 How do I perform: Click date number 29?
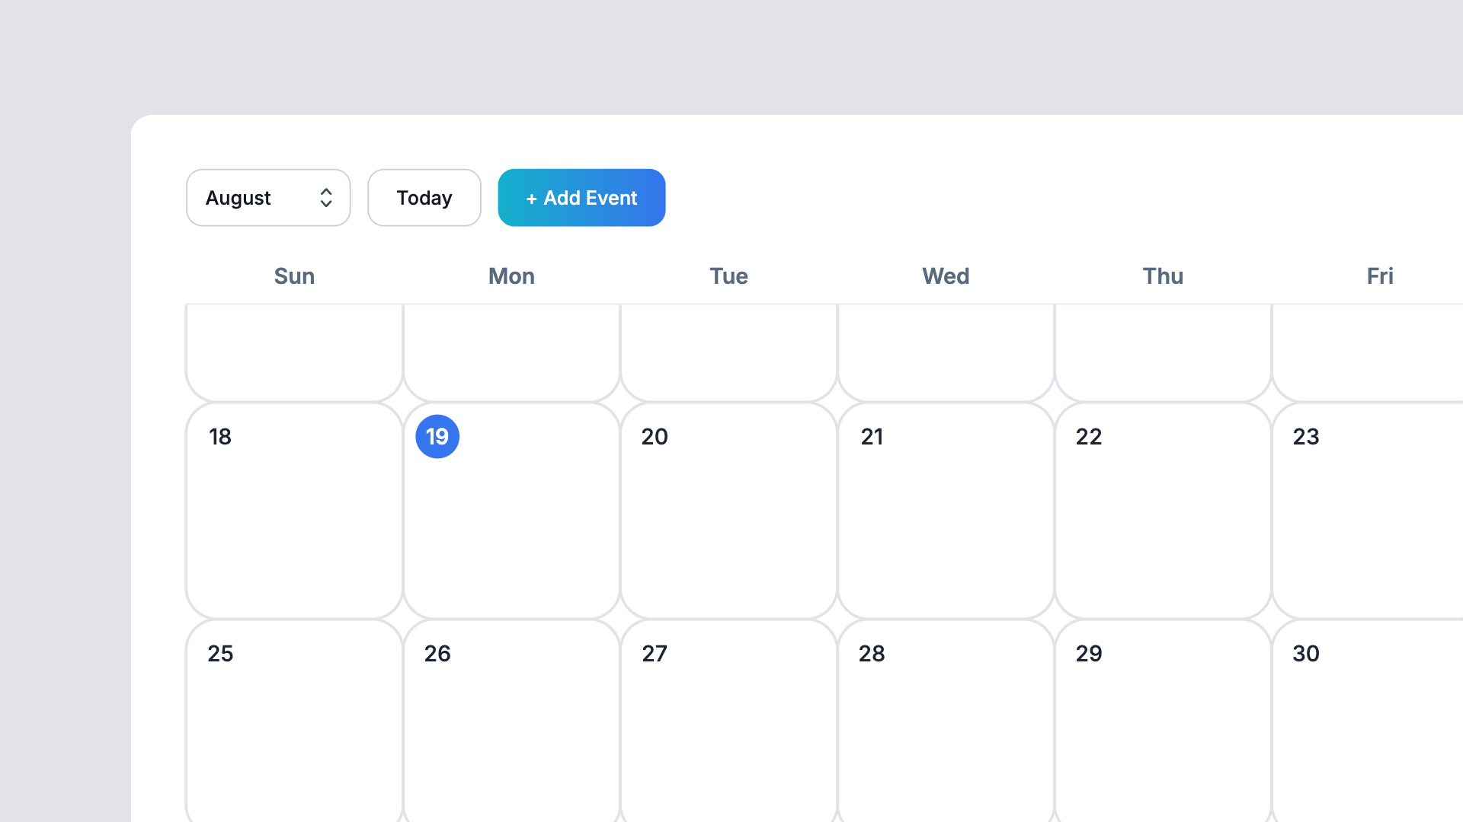tap(1089, 654)
